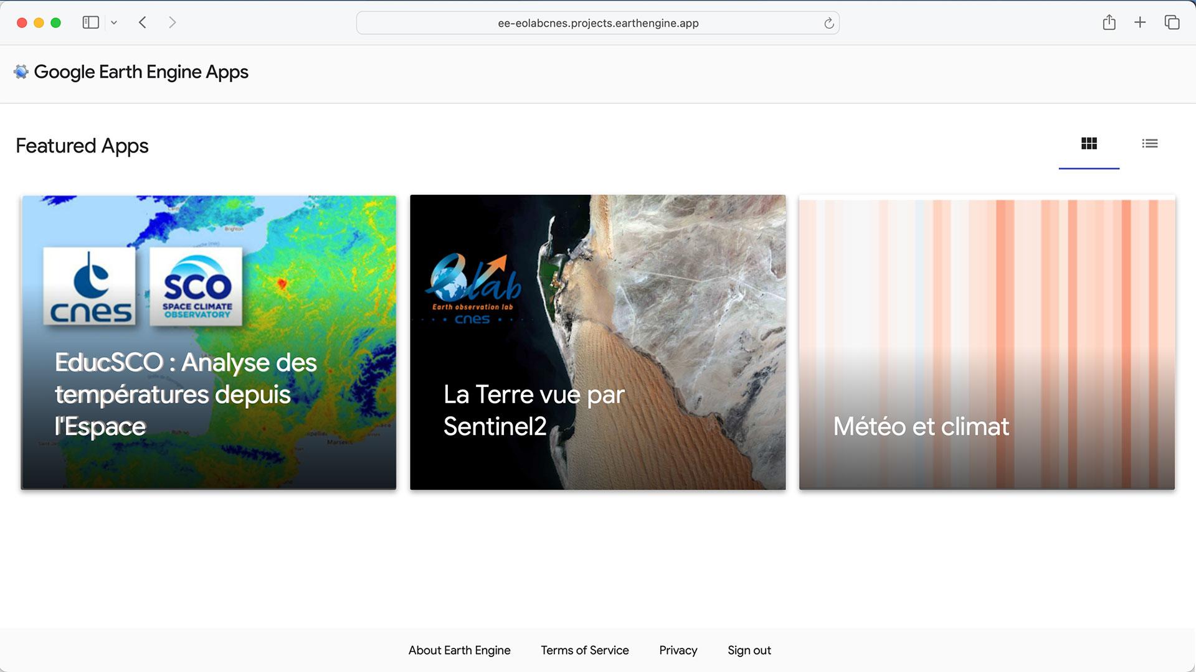The height and width of the screenshot is (672, 1196).
Task: Open the Safari share sheet
Action: point(1110,22)
